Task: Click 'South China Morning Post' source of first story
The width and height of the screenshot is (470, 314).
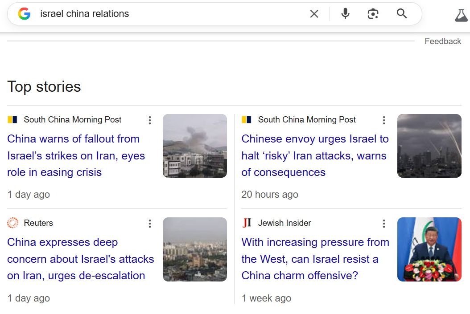Action: click(73, 120)
